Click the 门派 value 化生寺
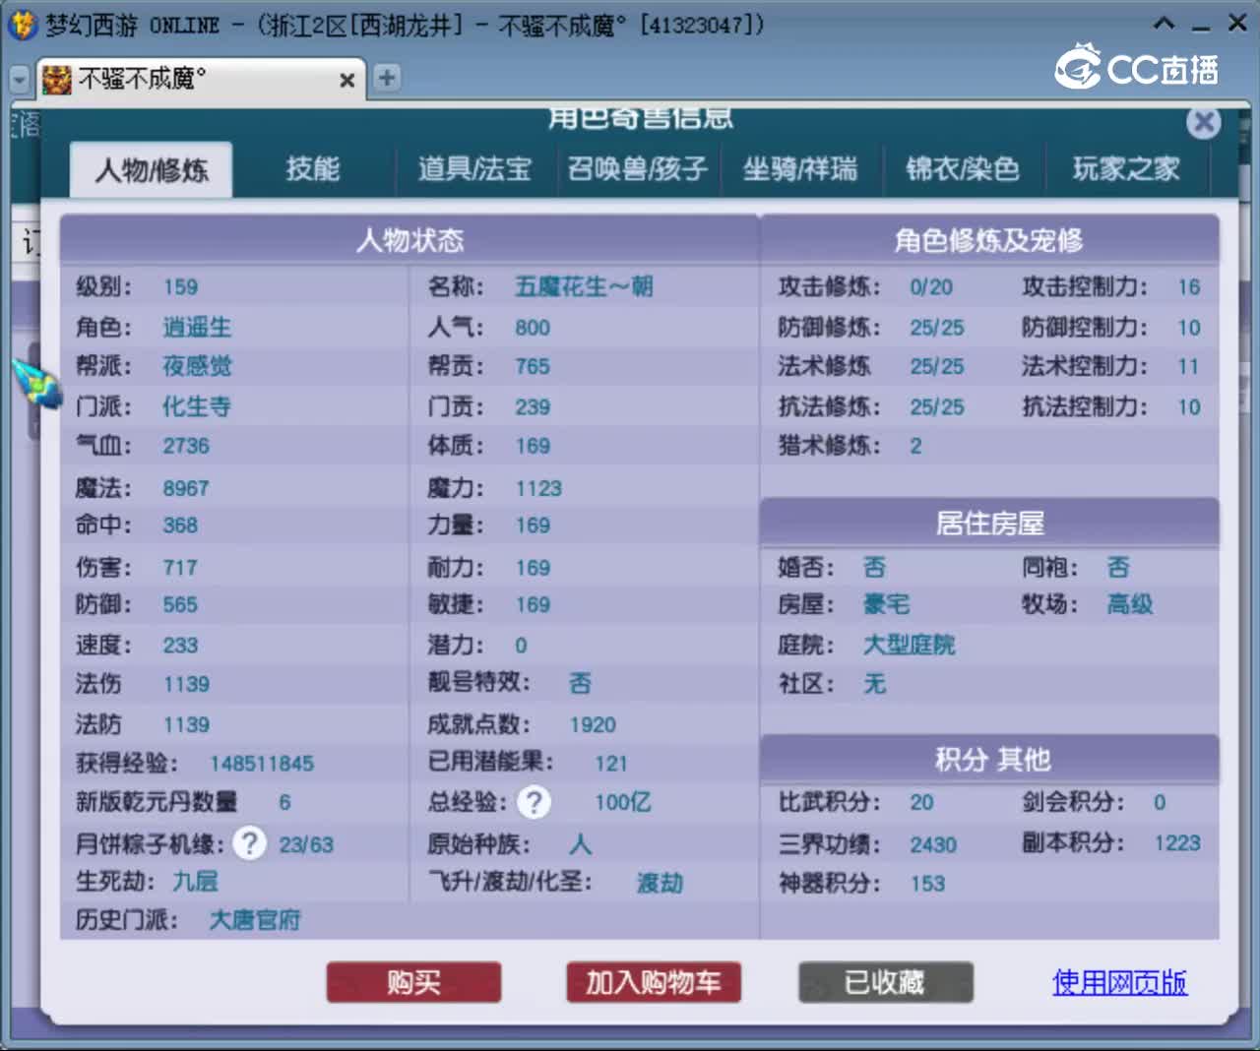1260x1051 pixels. point(197,406)
